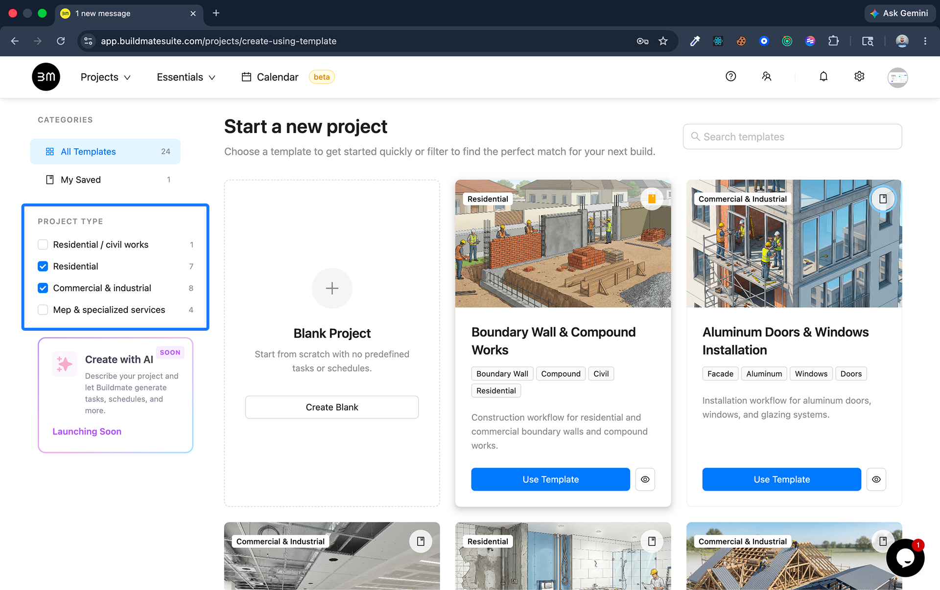The image size is (940, 590).
Task: Open the notifications bell
Action: tap(823, 76)
